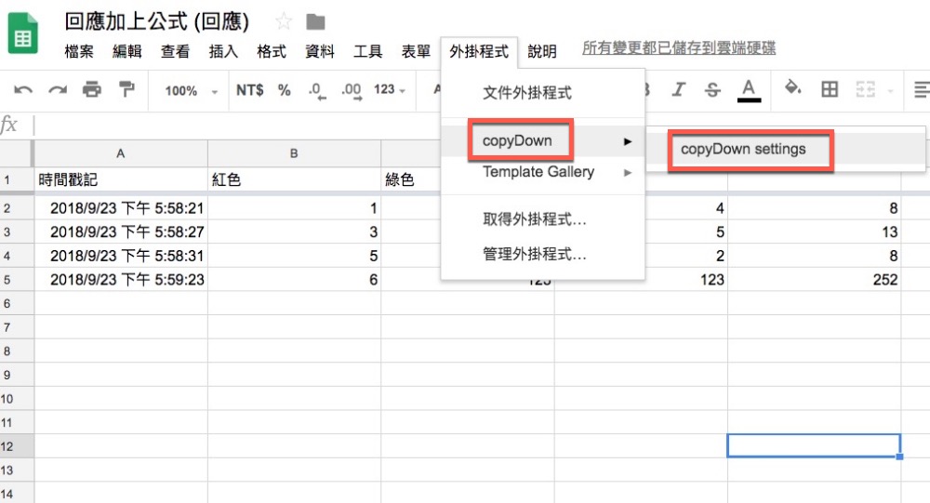
Task: Print the spreadsheet
Action: click(x=92, y=89)
